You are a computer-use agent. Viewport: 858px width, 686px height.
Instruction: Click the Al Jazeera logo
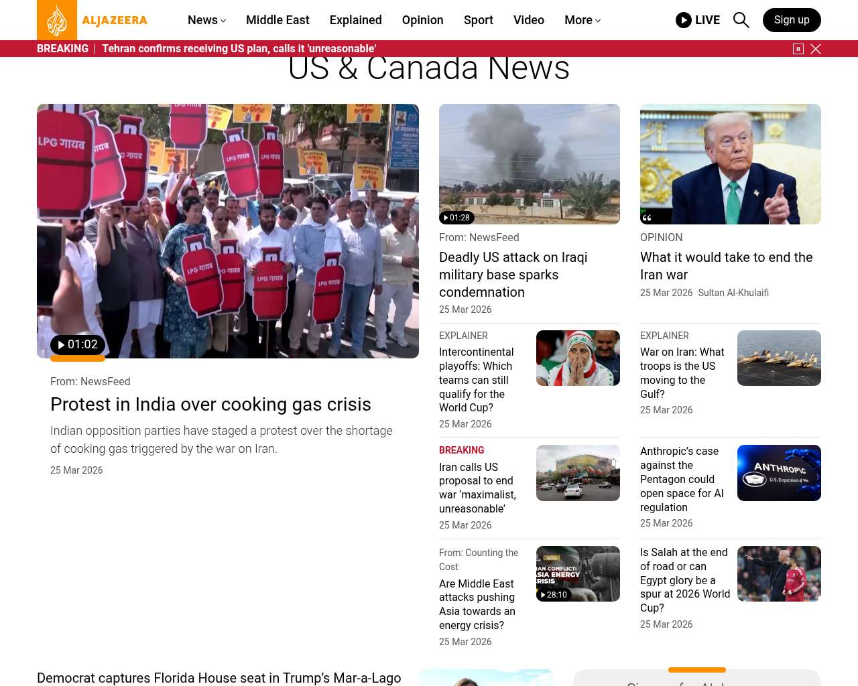(x=92, y=20)
